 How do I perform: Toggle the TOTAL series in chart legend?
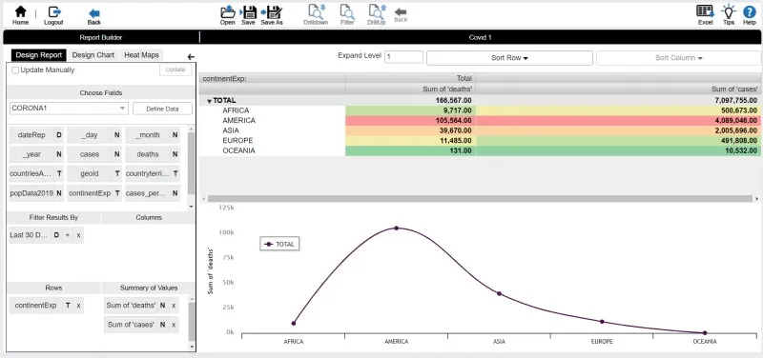pyautogui.click(x=279, y=244)
